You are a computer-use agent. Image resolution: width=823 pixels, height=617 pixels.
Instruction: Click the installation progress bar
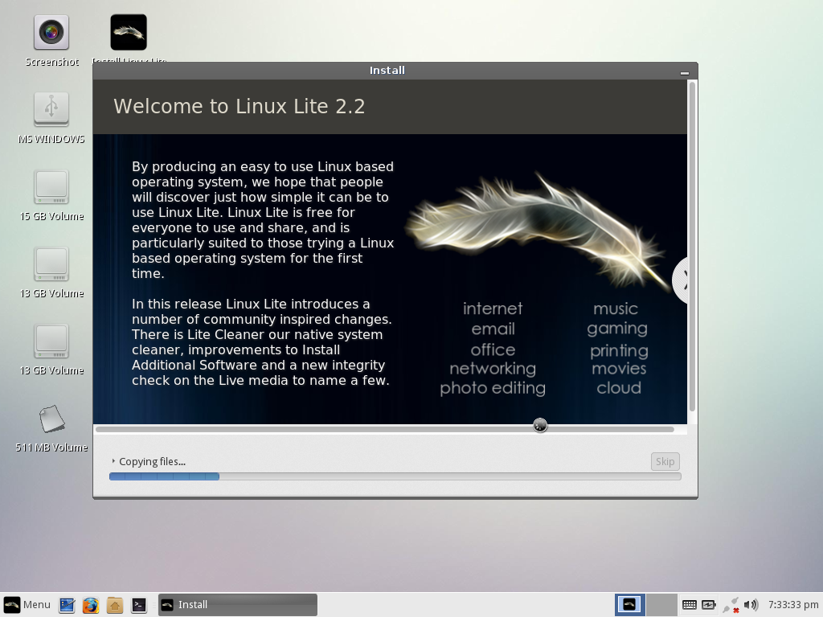(x=395, y=476)
